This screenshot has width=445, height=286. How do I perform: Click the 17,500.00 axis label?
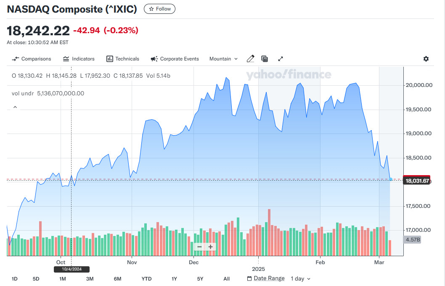[x=418, y=206]
